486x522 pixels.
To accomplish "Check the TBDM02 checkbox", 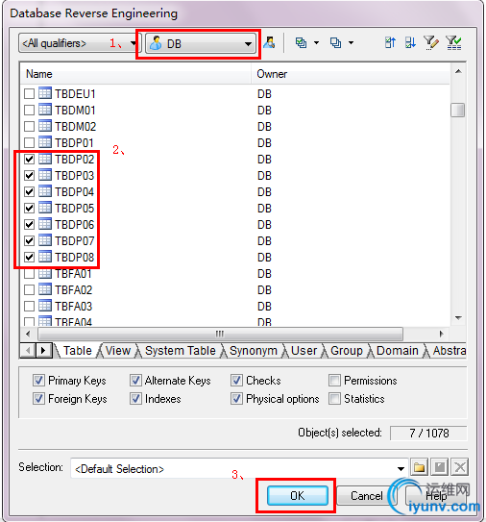I will click(29, 127).
